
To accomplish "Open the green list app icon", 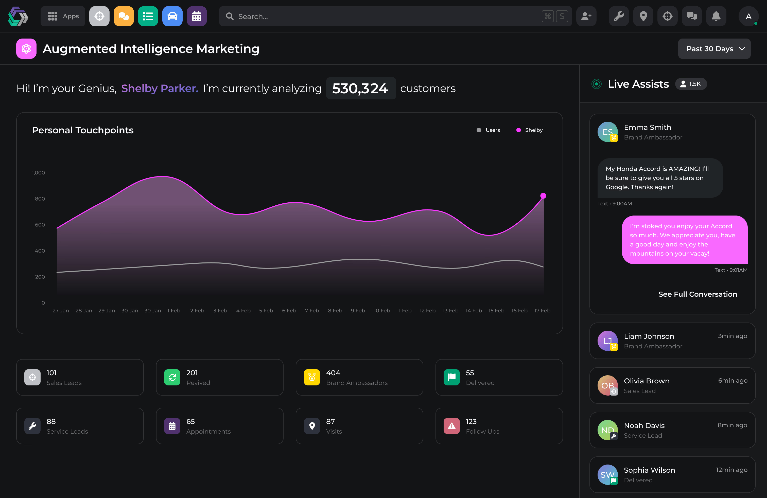I will point(148,16).
